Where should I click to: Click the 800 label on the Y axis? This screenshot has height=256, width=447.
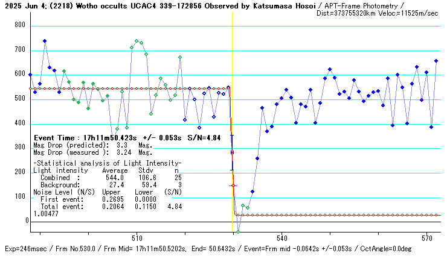(20, 25)
